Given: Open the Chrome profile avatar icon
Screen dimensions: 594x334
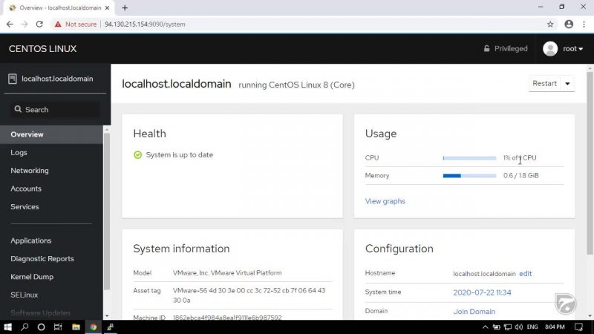Looking at the screenshot, I should 569,24.
